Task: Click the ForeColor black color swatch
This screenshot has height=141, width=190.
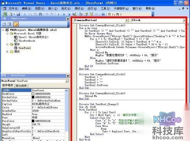Action: 33,121
